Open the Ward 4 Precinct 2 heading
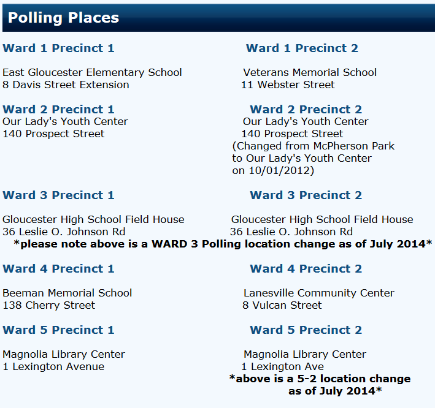435x408 pixels. click(x=306, y=269)
